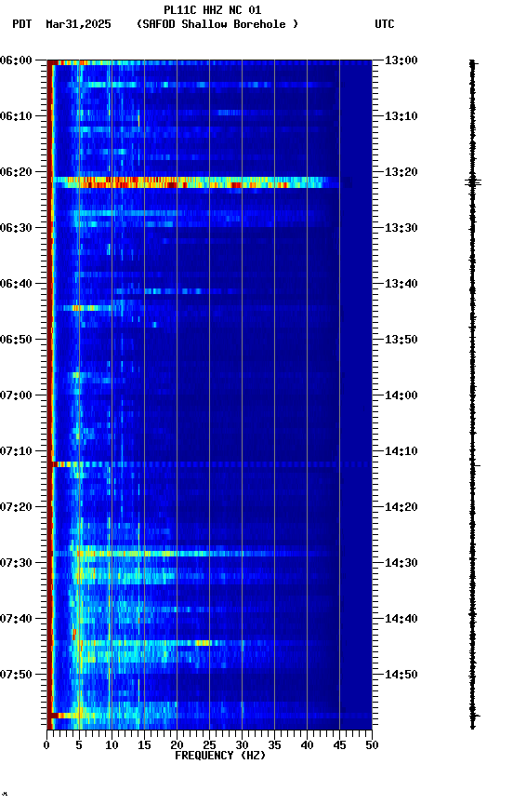
Task: Click the 35 Hz frequency tick label
Action: [x=274, y=745]
